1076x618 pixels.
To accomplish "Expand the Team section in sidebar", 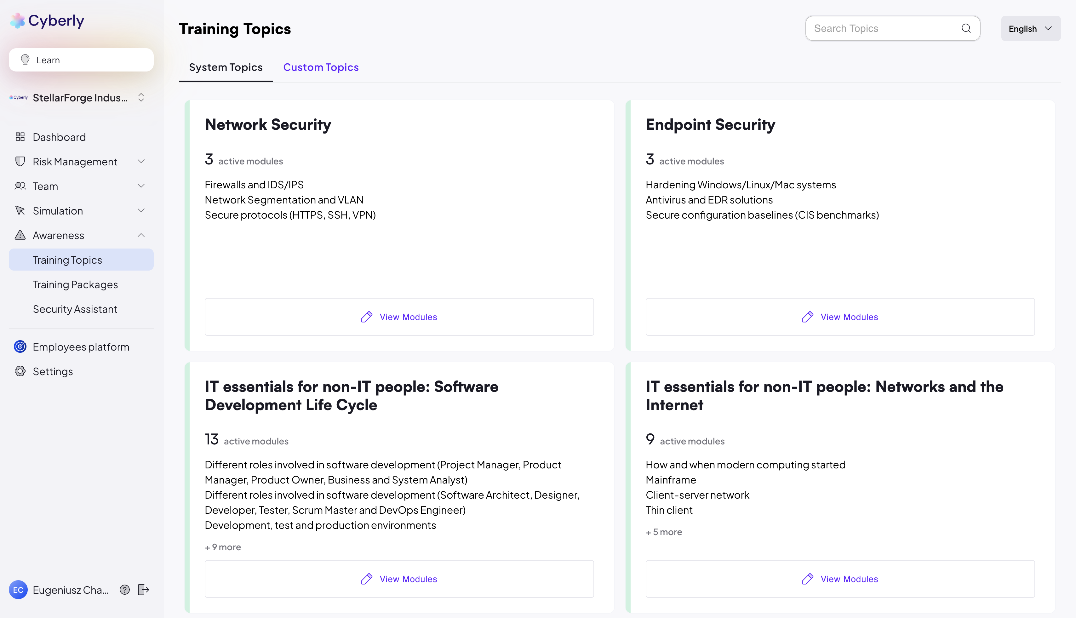I will (x=141, y=186).
